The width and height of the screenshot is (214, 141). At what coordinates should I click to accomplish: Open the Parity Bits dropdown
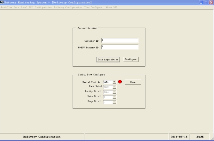tap(114, 92)
